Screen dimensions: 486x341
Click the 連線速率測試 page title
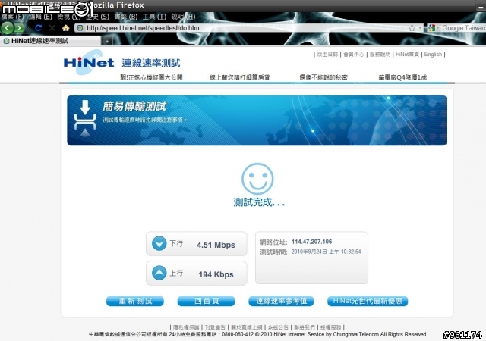point(150,63)
